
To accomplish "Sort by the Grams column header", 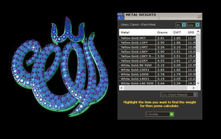I will click(164, 33).
